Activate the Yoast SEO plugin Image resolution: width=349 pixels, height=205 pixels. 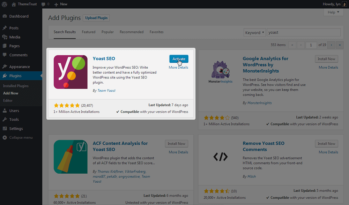[179, 59]
